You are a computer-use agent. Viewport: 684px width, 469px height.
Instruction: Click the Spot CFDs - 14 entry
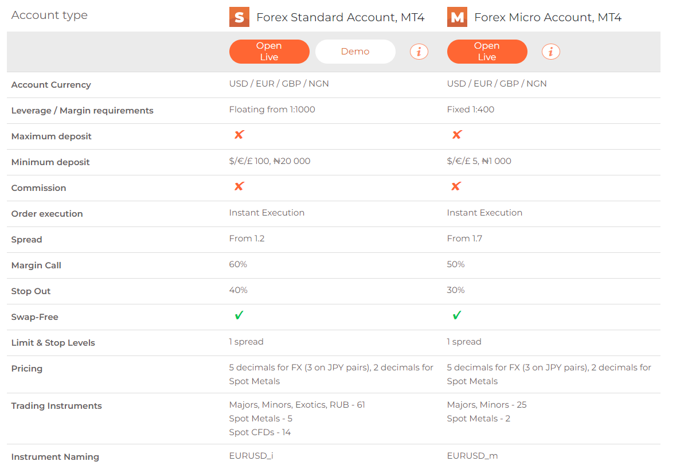pos(260,432)
